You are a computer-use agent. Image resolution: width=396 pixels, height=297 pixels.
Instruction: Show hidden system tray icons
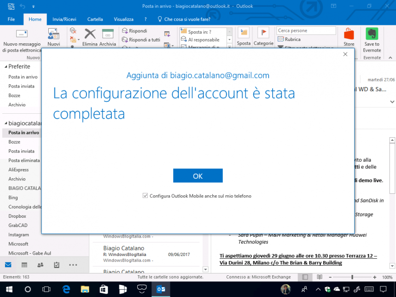click(x=318, y=290)
